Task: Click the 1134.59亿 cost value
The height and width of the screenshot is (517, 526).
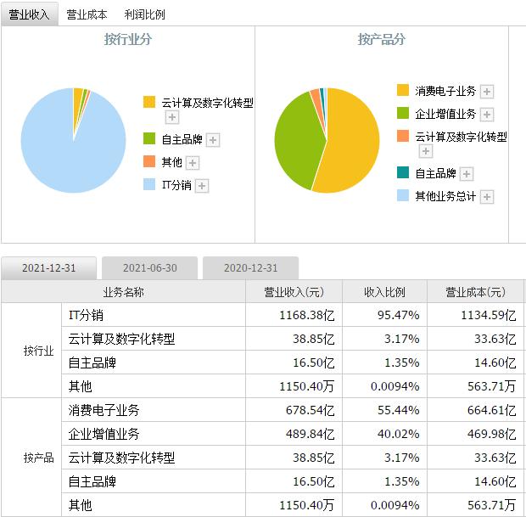Action: [489, 315]
